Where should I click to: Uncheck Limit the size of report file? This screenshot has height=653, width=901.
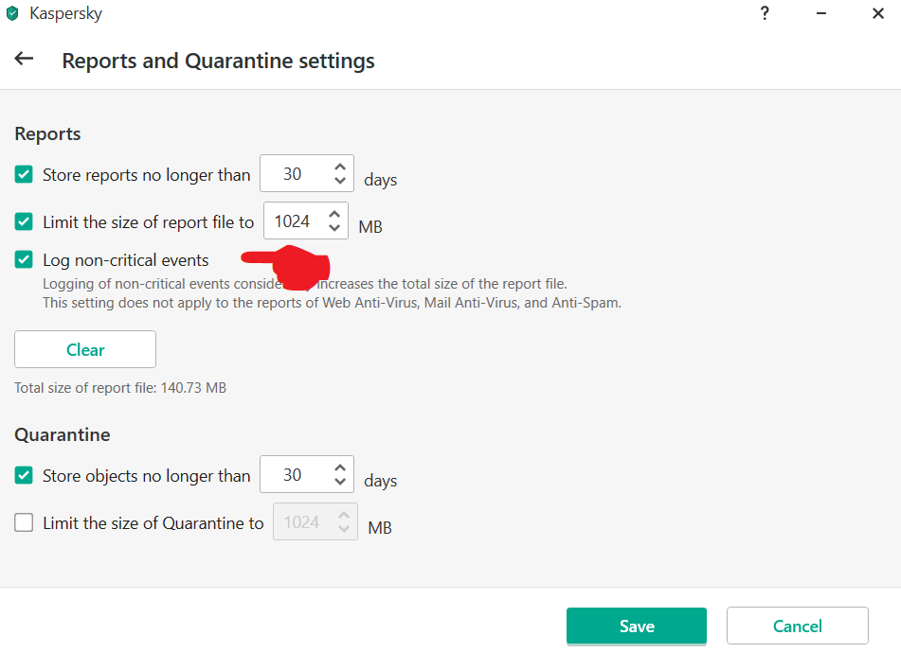[24, 222]
